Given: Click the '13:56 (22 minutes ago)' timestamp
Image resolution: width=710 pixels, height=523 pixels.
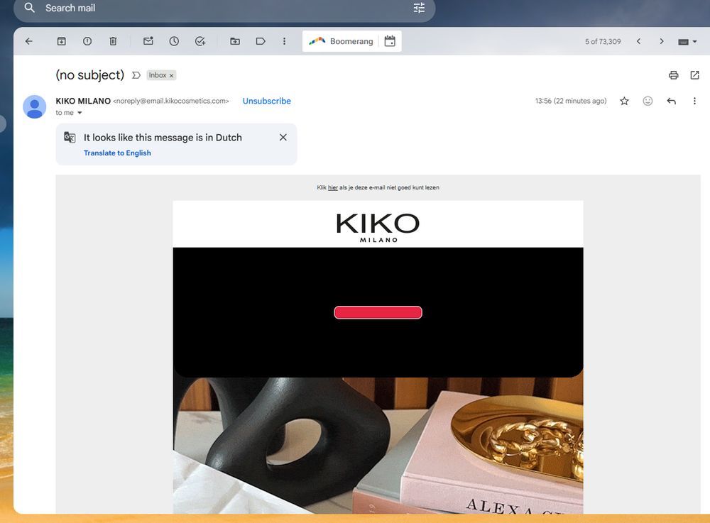Looking at the screenshot, I should click(571, 101).
